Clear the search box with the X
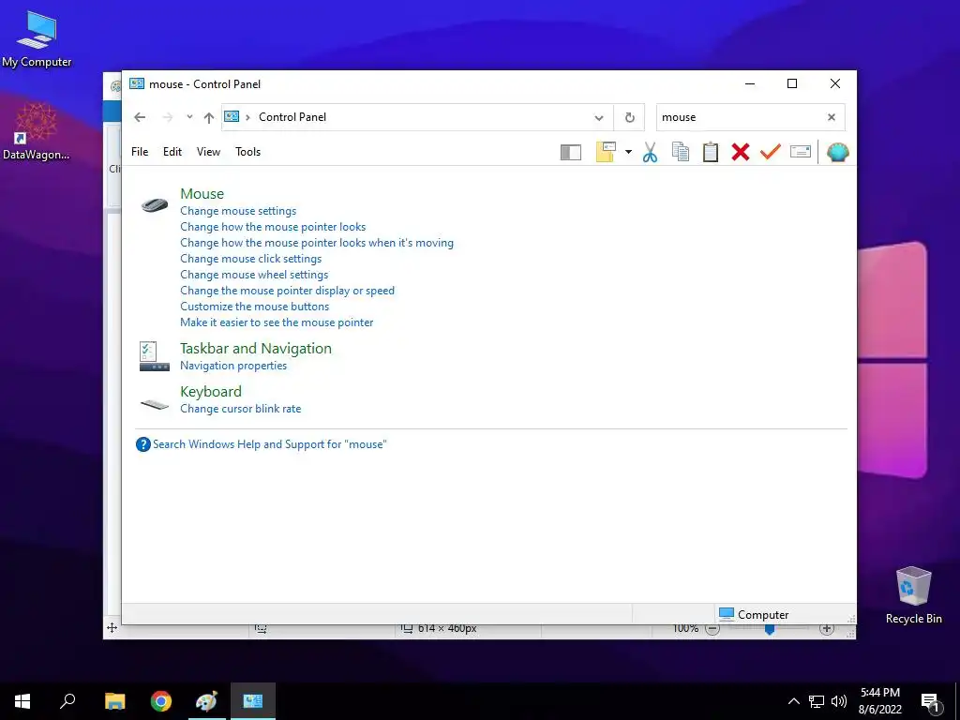Viewport: 960px width, 720px height. click(x=832, y=117)
